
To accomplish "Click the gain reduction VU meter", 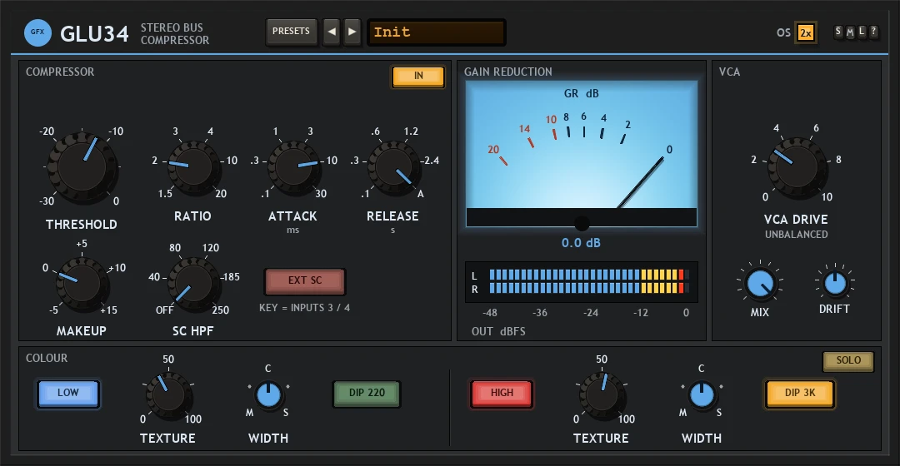I will pos(582,154).
